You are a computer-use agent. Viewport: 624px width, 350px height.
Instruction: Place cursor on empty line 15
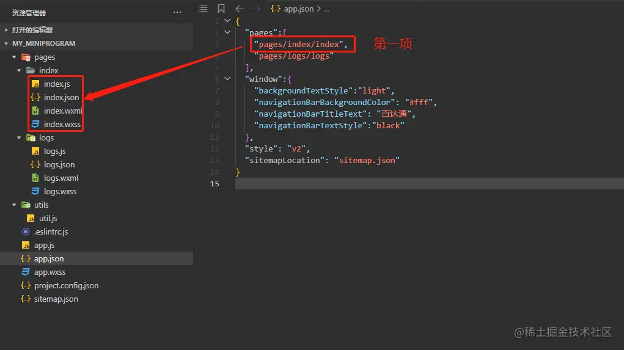pos(430,183)
